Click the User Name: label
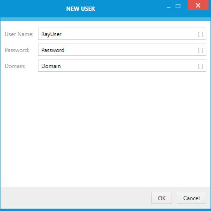The image size is (211, 211). 19,34
